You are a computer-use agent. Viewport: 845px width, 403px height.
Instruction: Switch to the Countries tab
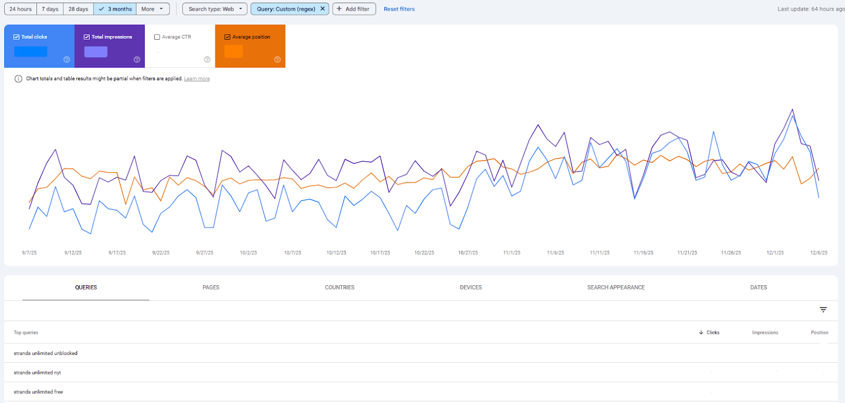tap(340, 287)
